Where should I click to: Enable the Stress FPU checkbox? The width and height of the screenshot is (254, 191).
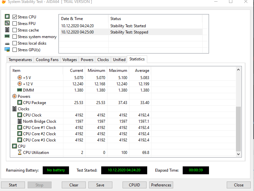(14, 23)
